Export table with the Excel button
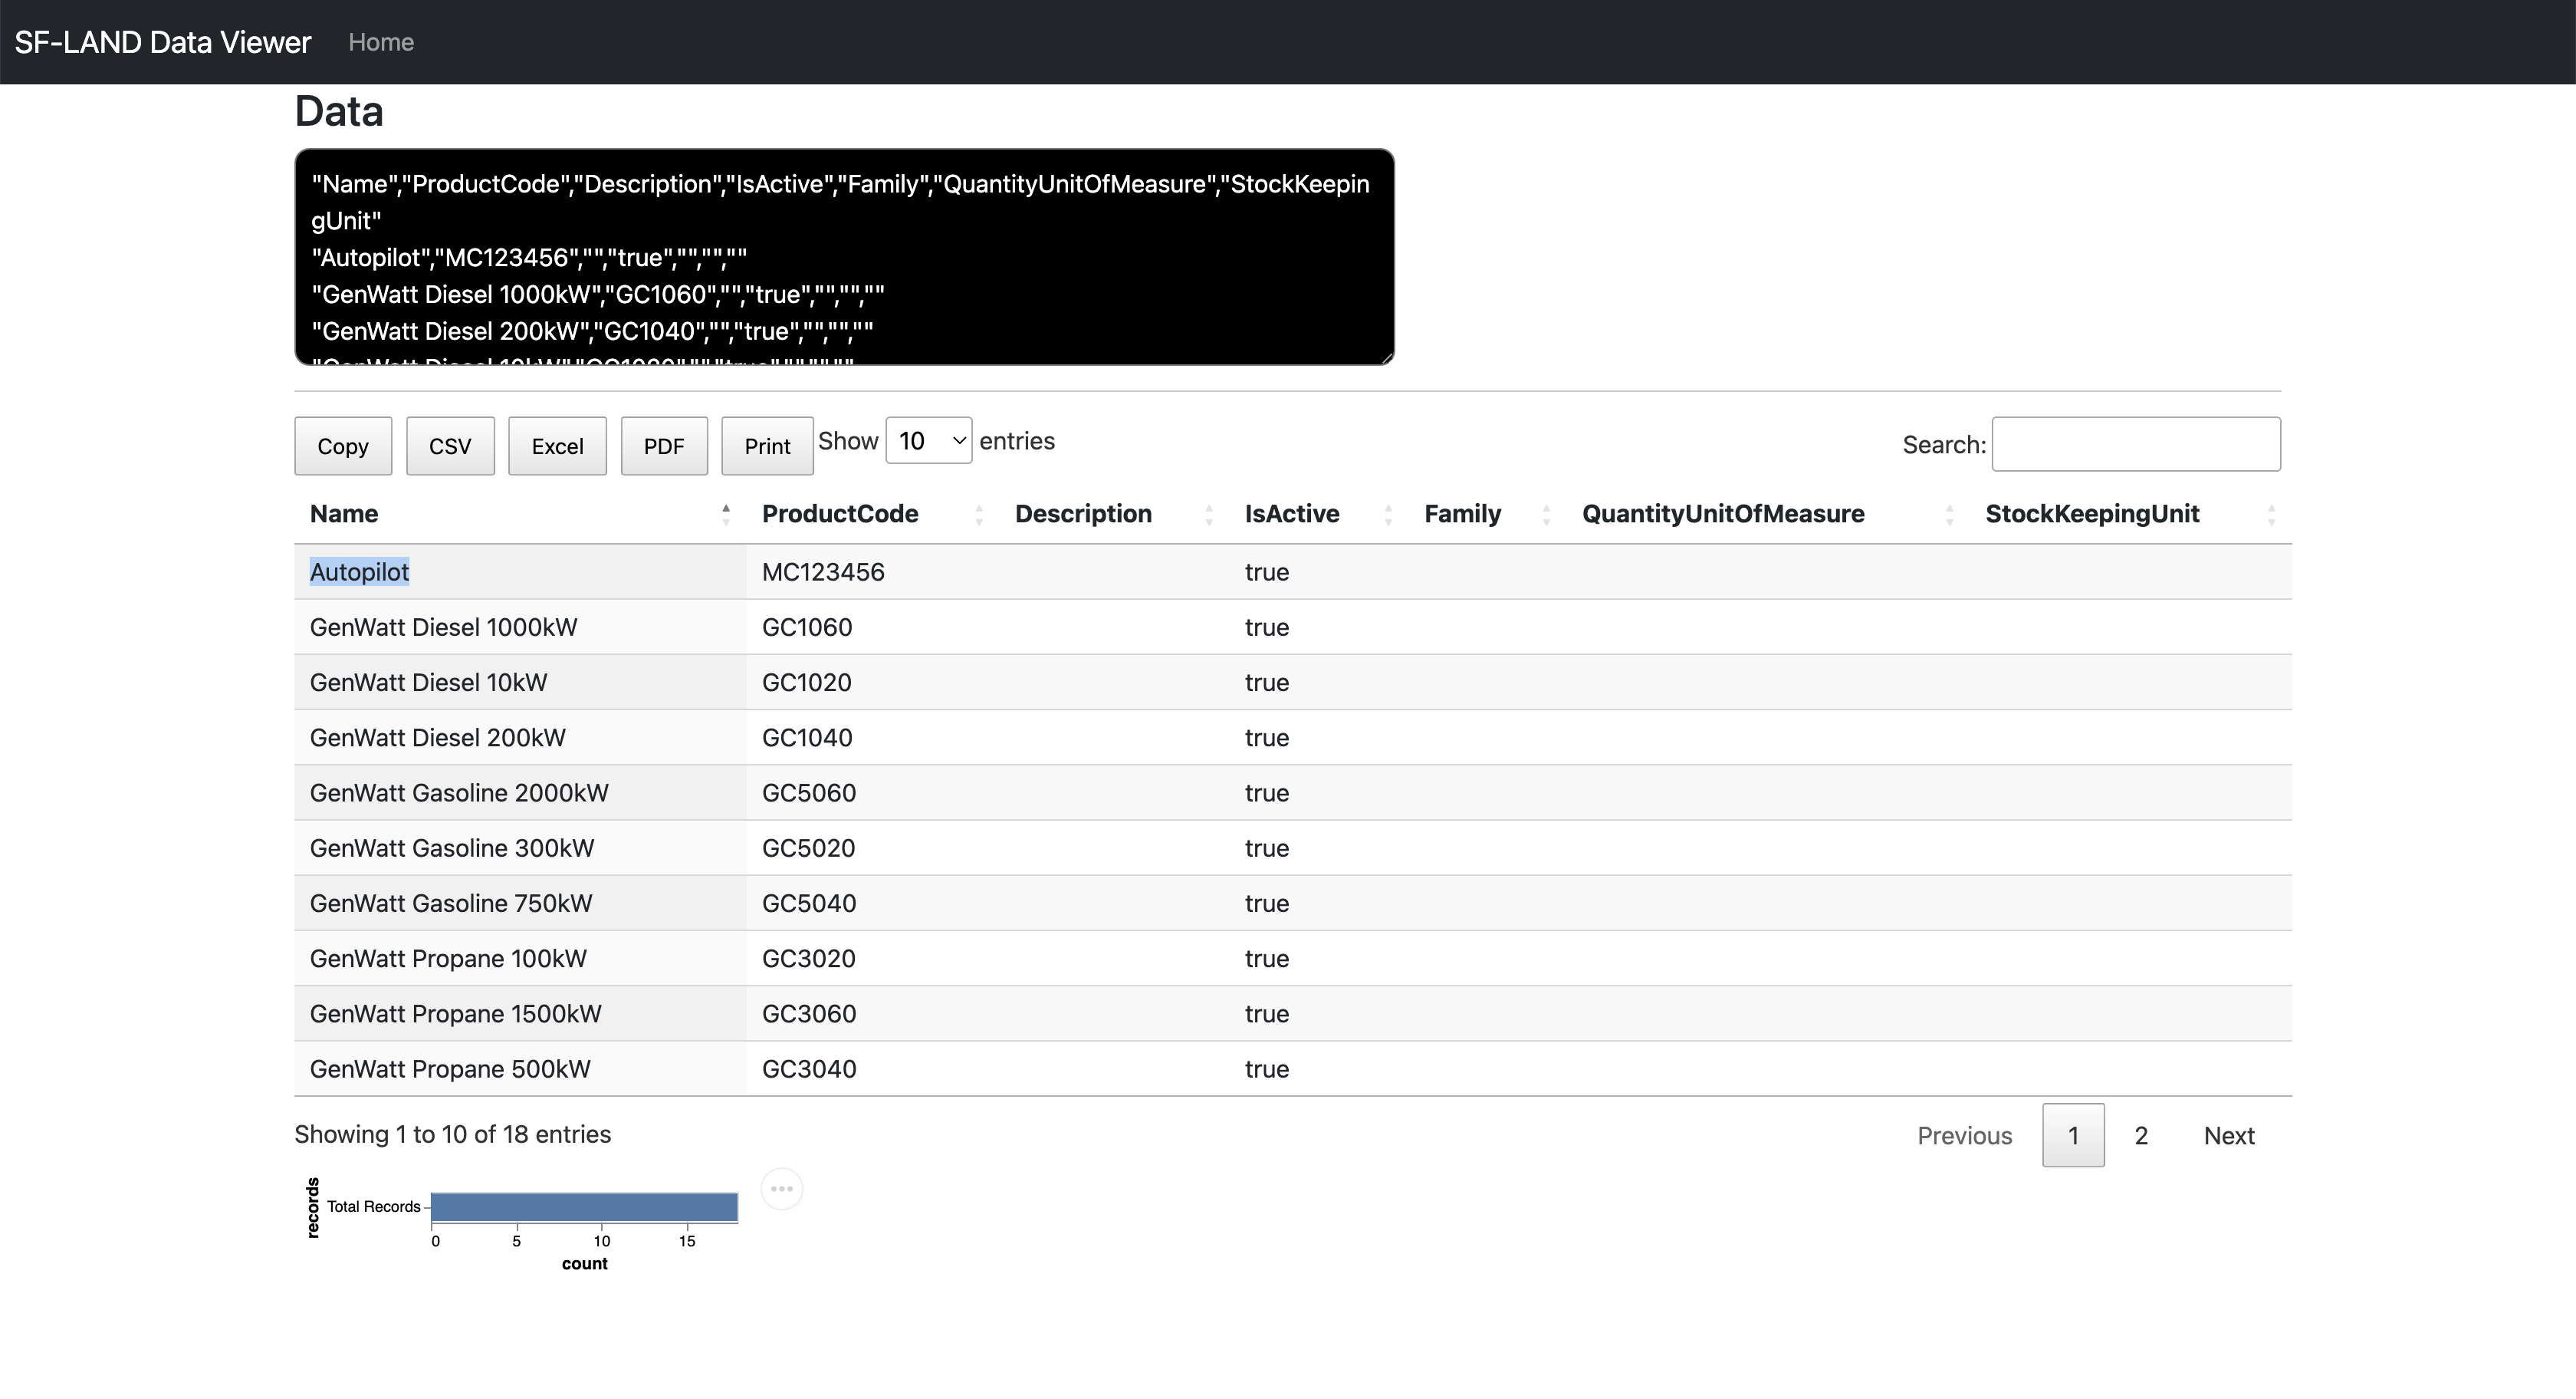 pos(557,446)
